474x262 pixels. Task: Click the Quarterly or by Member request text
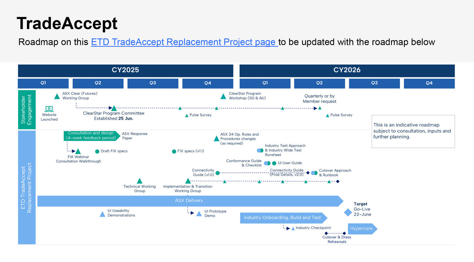tap(320, 99)
